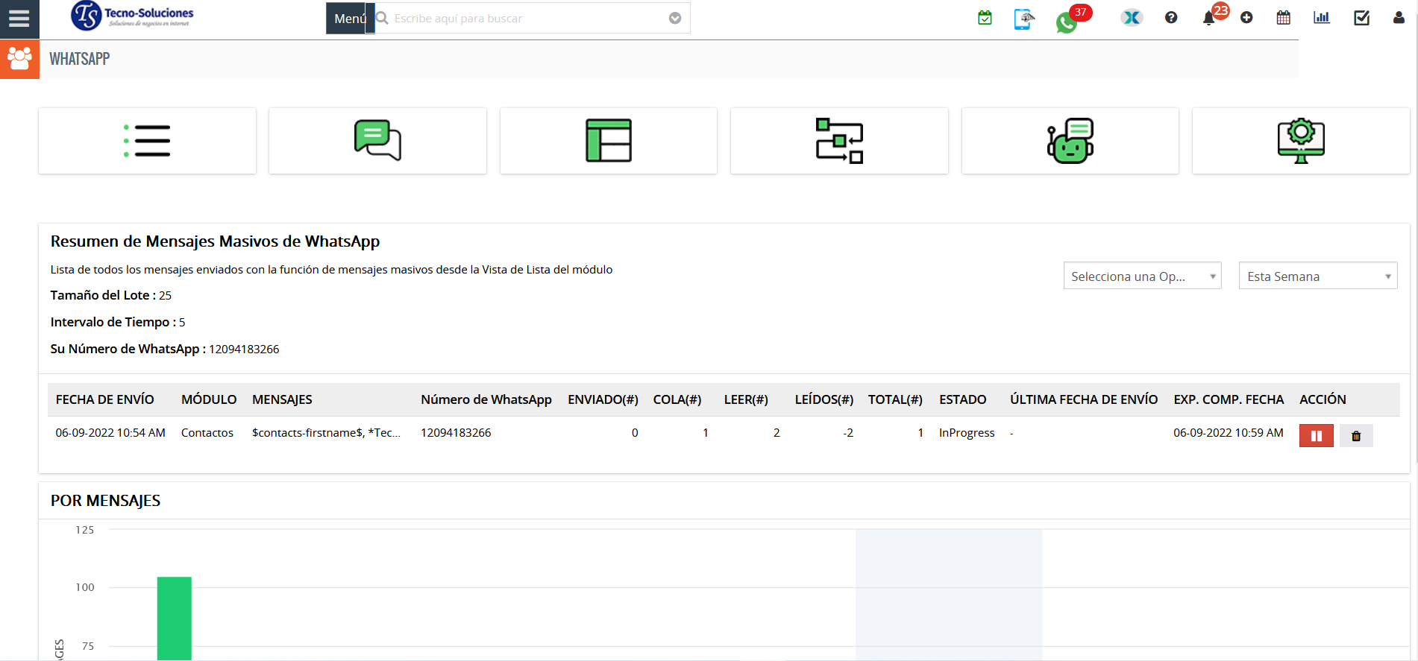
Task: Open WhatsApp notifications with 37 badge
Action: click(x=1067, y=22)
